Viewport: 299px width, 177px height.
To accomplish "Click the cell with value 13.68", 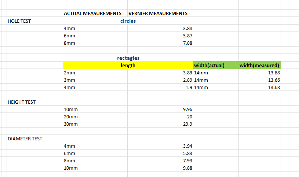I will click(260, 87).
